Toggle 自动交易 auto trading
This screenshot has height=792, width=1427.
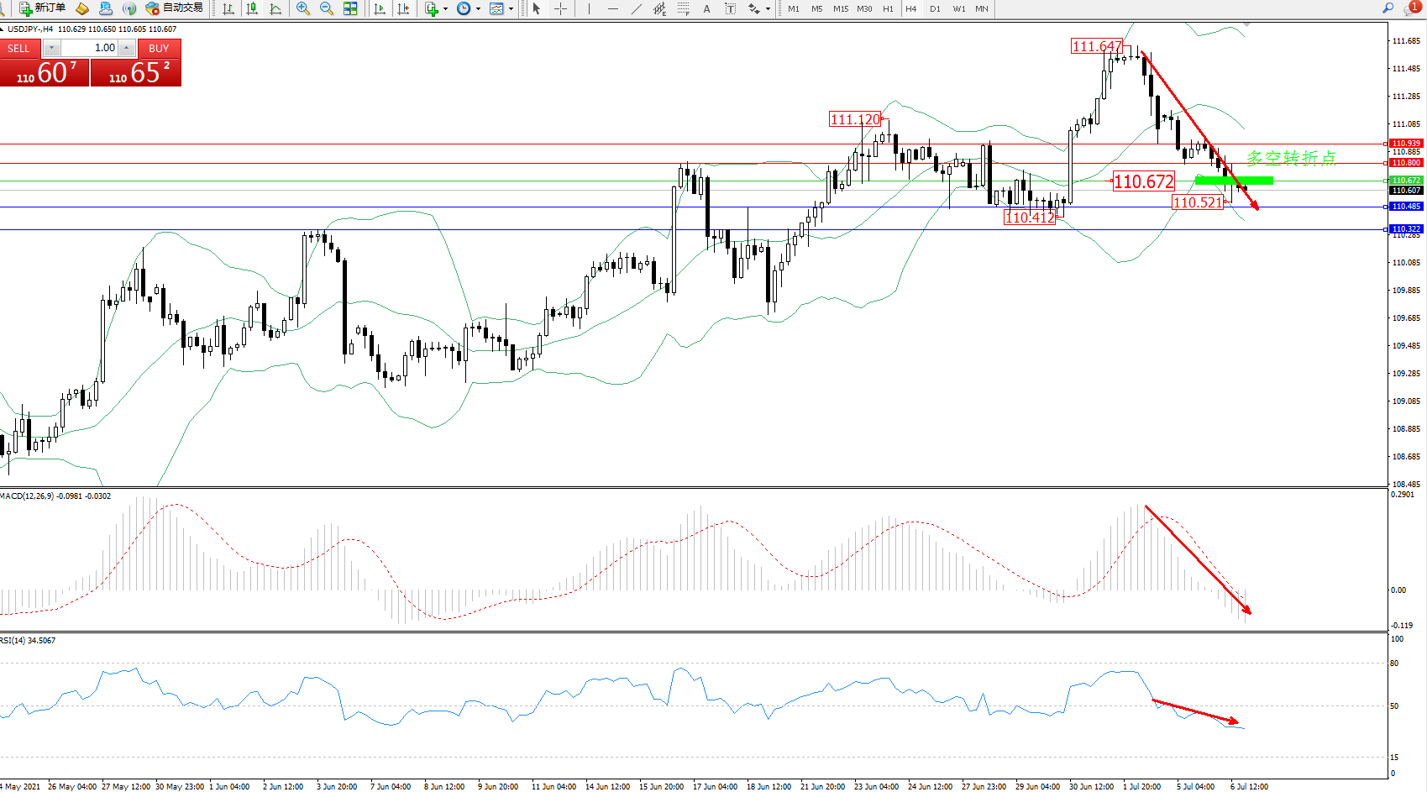click(174, 8)
